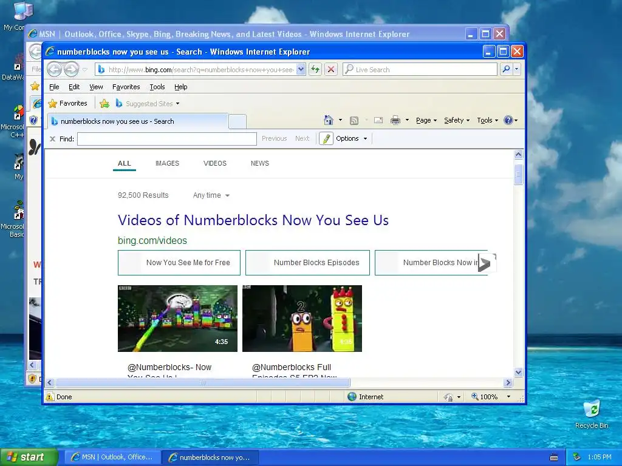Click the Read Mail envelope icon
This screenshot has height=466, width=622.
[378, 120]
